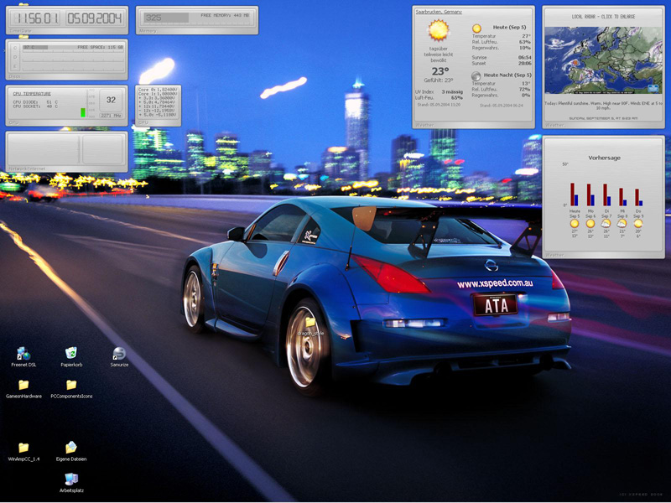Click the Discs panel label

tap(14, 77)
